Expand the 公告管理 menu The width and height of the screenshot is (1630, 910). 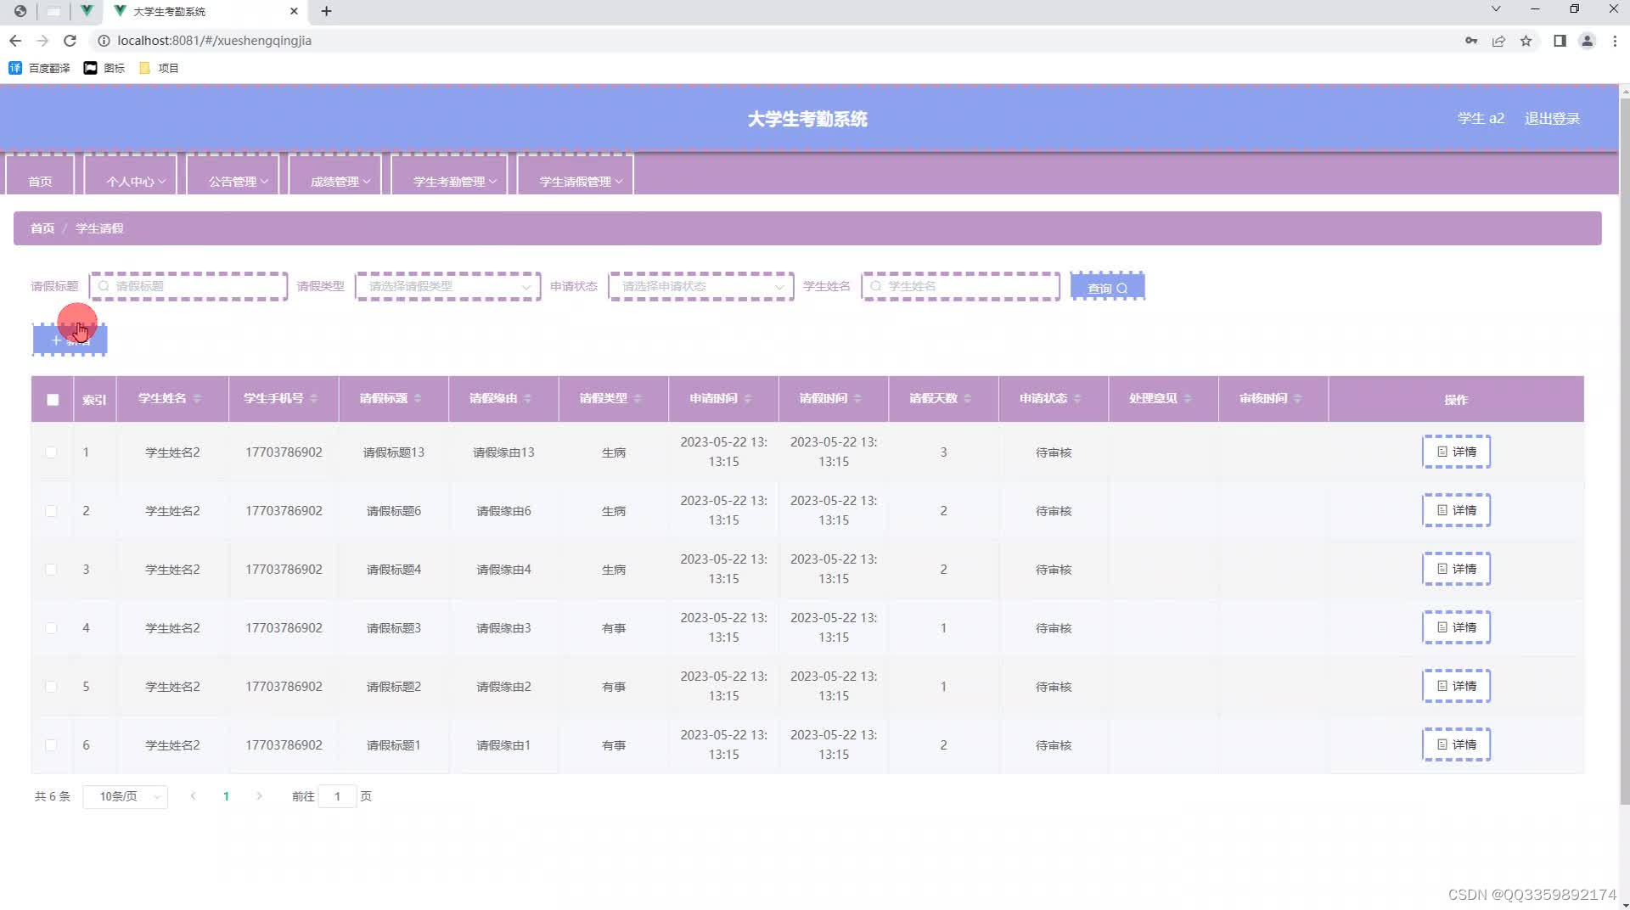[x=233, y=176]
